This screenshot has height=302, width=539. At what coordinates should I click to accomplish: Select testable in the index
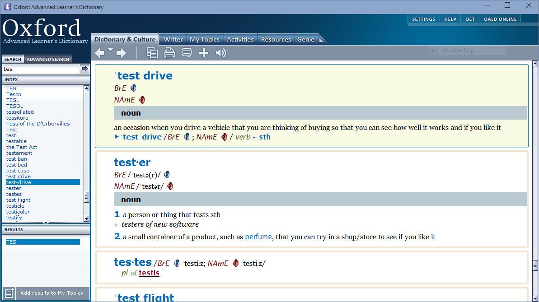[16, 141]
